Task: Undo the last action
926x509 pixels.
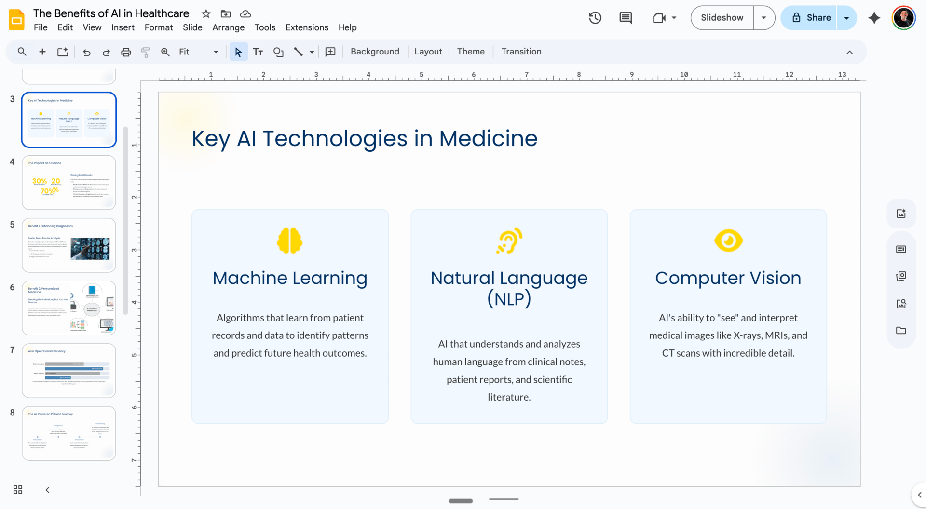Action: tap(87, 52)
